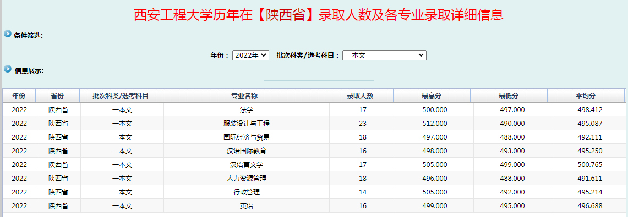
Task: Click the 最低分 value 495.000
Action: pos(512,206)
